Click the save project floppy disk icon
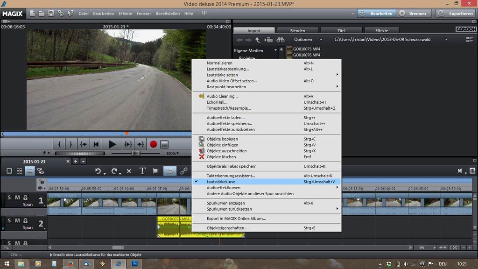Screen dimensions: 478x269 (51, 14)
